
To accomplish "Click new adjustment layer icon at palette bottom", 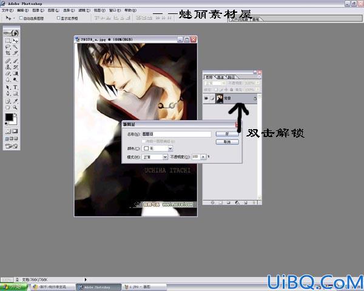I will click(x=237, y=203).
